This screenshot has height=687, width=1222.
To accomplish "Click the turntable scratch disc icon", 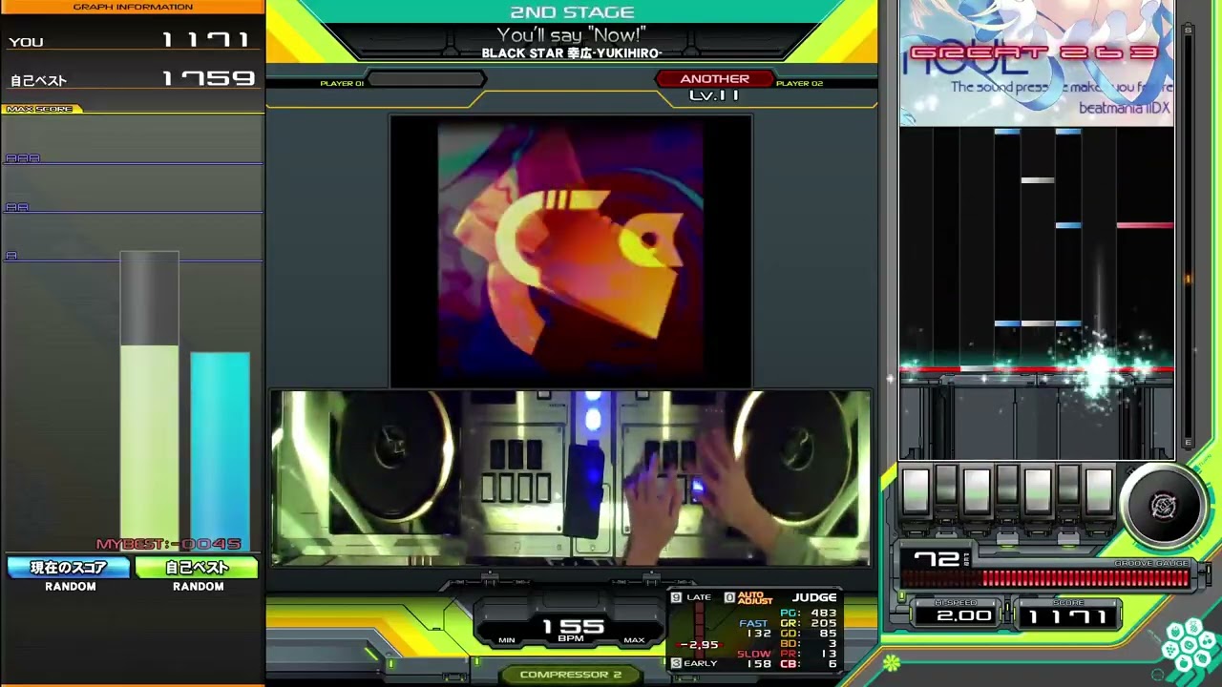I will (x=1163, y=507).
